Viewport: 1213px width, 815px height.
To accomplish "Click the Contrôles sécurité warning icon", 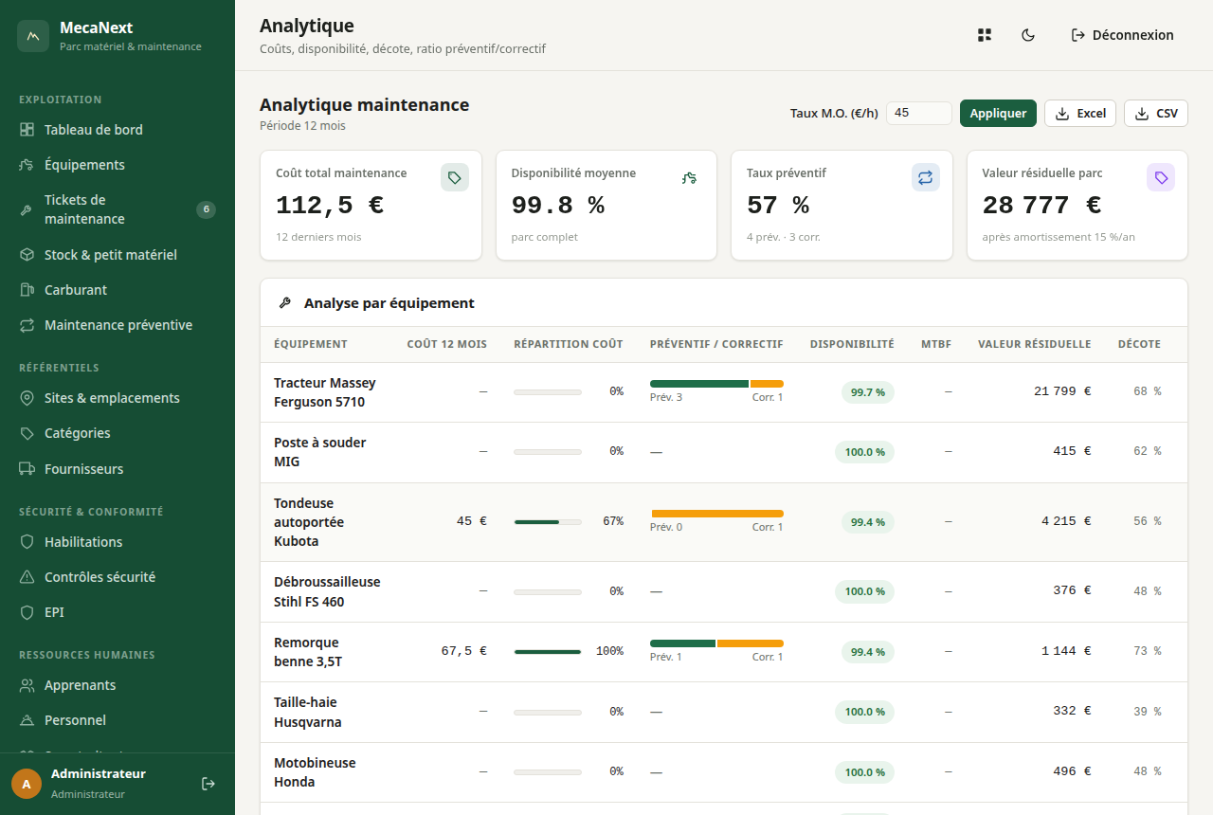I will pyautogui.click(x=27, y=577).
